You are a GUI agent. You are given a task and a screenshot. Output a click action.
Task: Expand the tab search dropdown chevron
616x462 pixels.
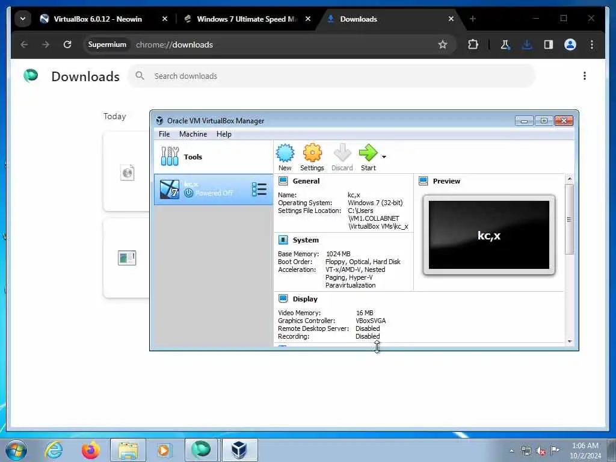(x=23, y=19)
